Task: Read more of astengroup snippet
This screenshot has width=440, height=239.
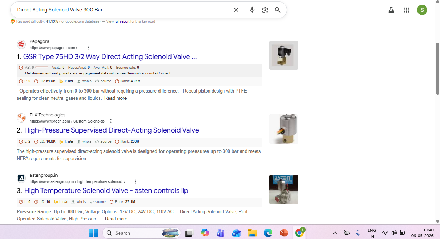Action: [x=116, y=219]
